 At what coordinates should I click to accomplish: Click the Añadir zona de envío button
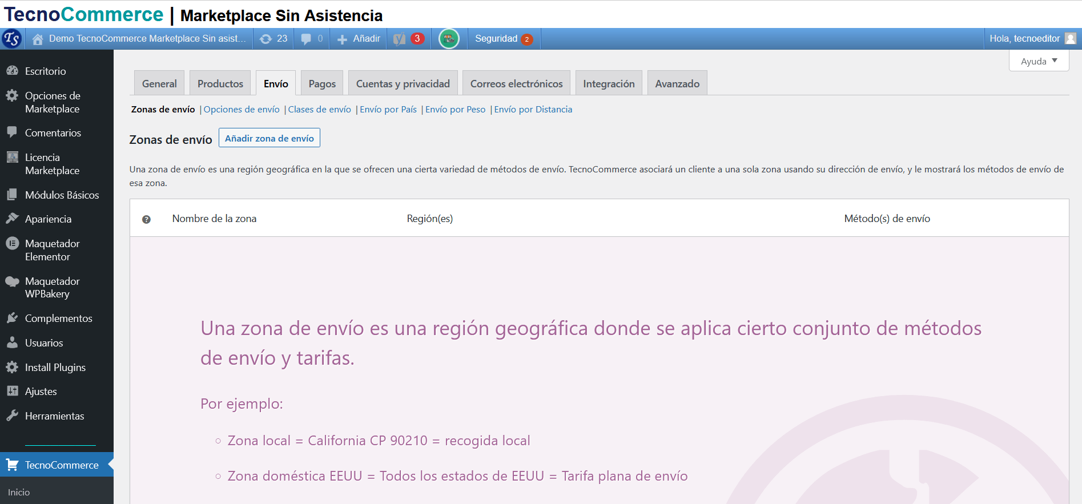pyautogui.click(x=270, y=138)
